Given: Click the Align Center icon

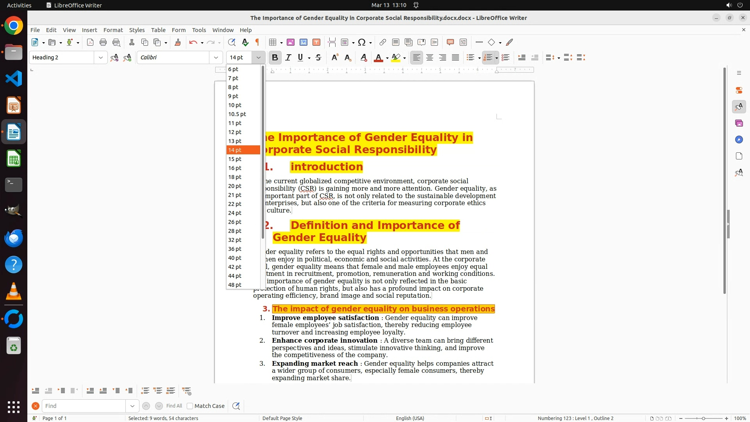Looking at the screenshot, I should click(430, 57).
